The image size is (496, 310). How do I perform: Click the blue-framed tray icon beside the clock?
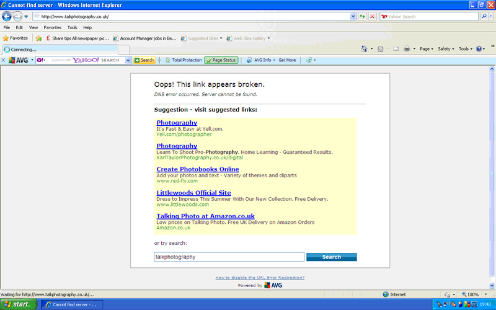point(474,304)
